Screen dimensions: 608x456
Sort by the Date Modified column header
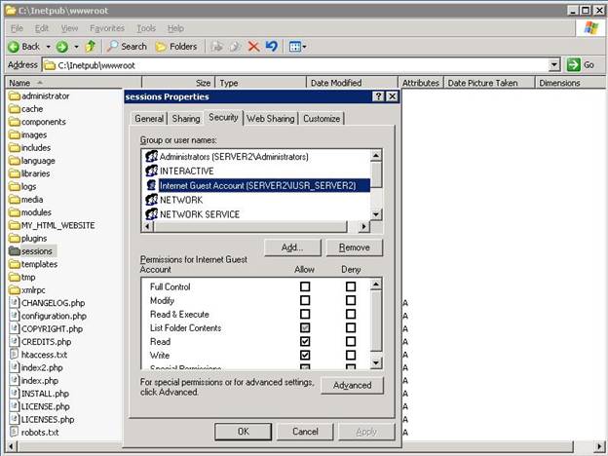click(352, 83)
